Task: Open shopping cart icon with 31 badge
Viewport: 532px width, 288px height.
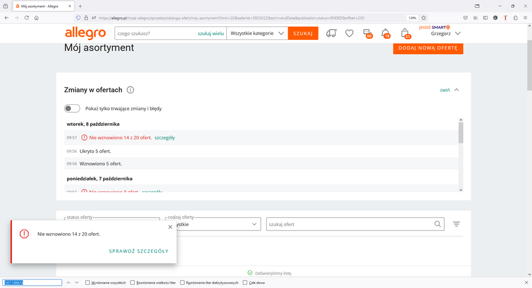Action: click(x=405, y=34)
